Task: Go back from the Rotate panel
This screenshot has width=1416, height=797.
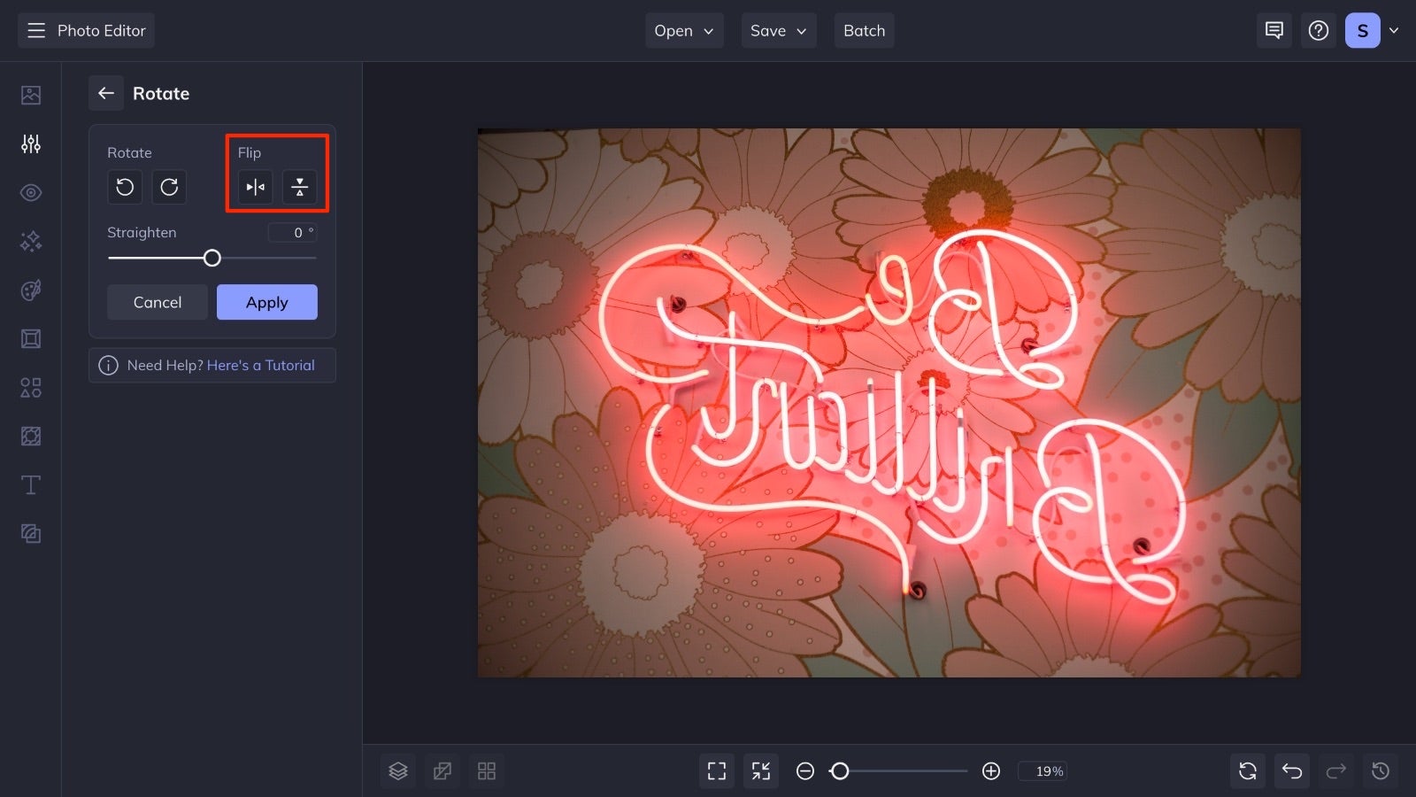Action: coord(106,93)
